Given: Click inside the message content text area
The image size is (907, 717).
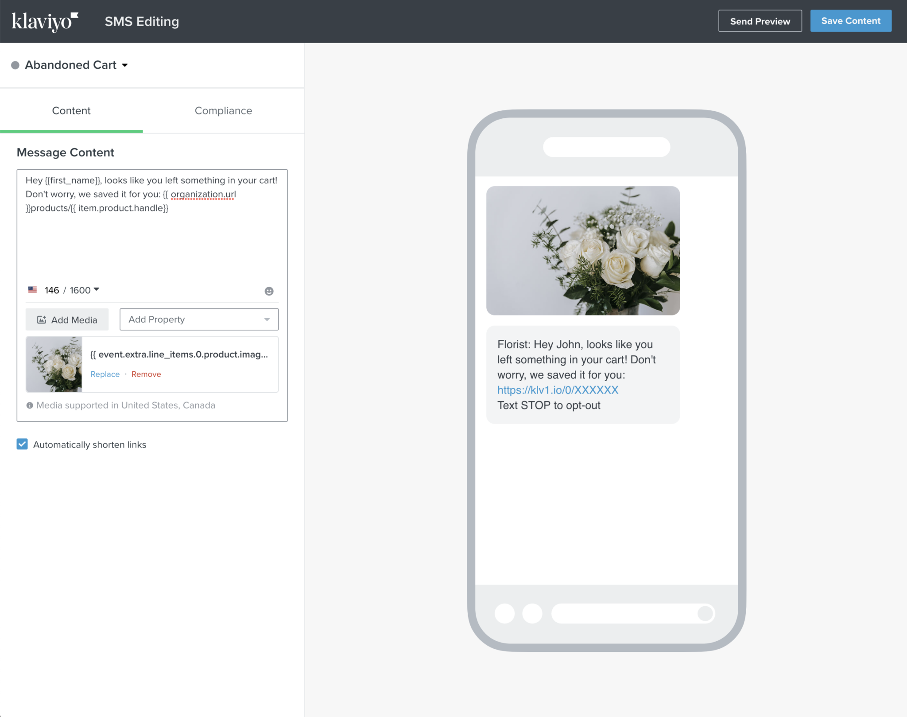Looking at the screenshot, I should 152,239.
